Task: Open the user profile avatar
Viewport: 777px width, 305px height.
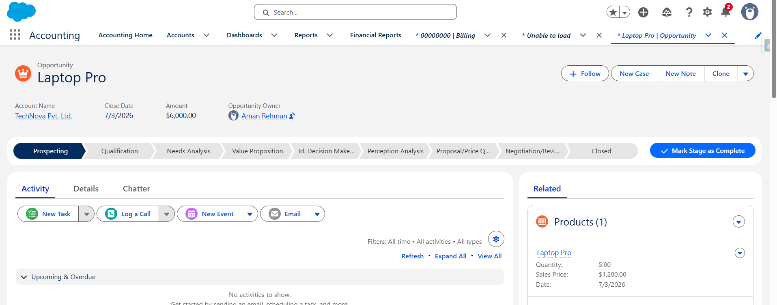Action: pos(749,12)
